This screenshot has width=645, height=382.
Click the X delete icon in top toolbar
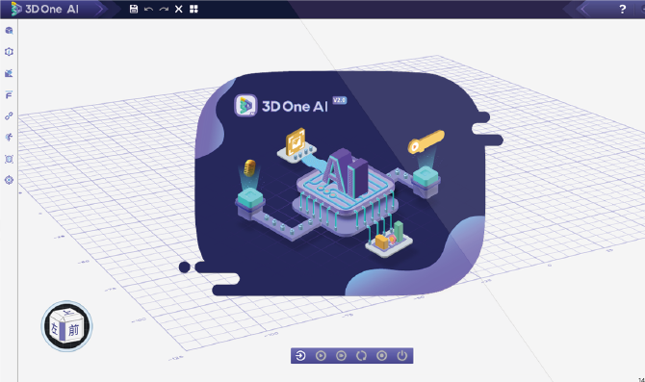point(178,9)
